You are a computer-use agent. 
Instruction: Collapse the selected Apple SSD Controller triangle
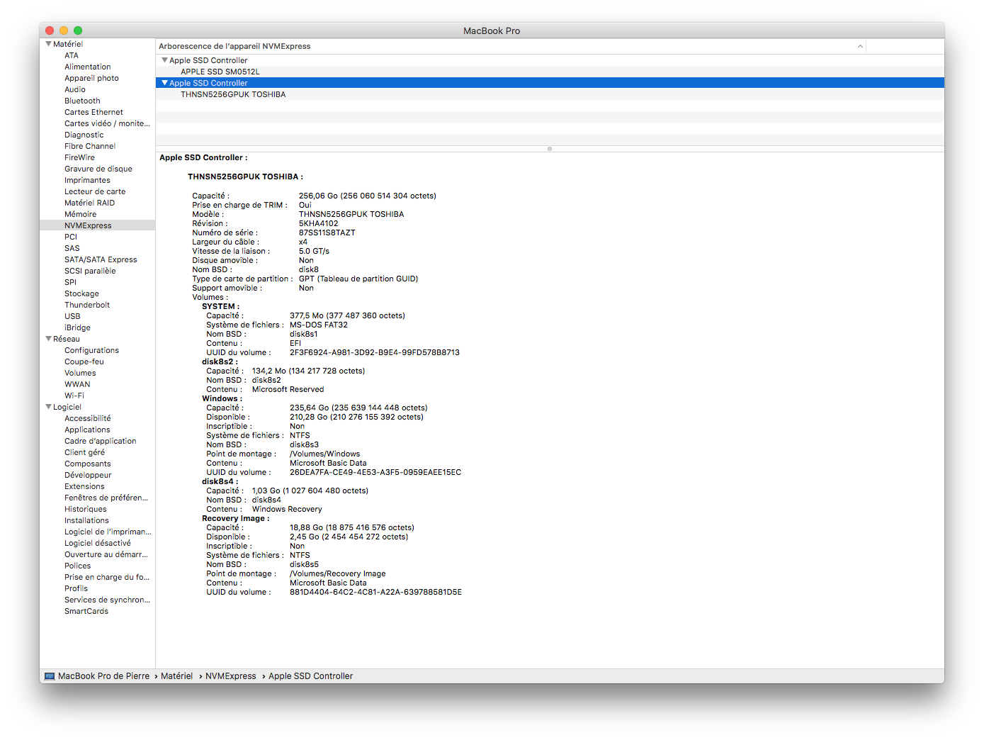click(164, 83)
